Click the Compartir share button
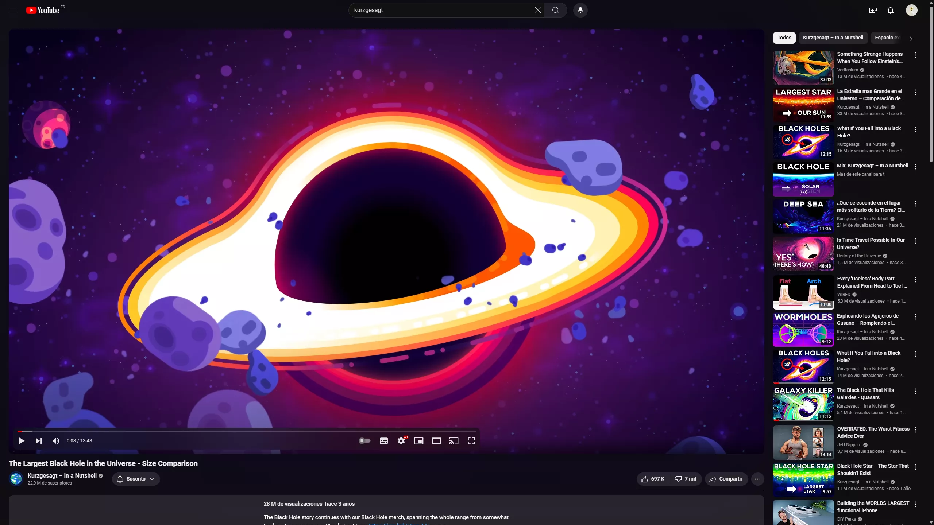This screenshot has height=525, width=934. (726, 479)
